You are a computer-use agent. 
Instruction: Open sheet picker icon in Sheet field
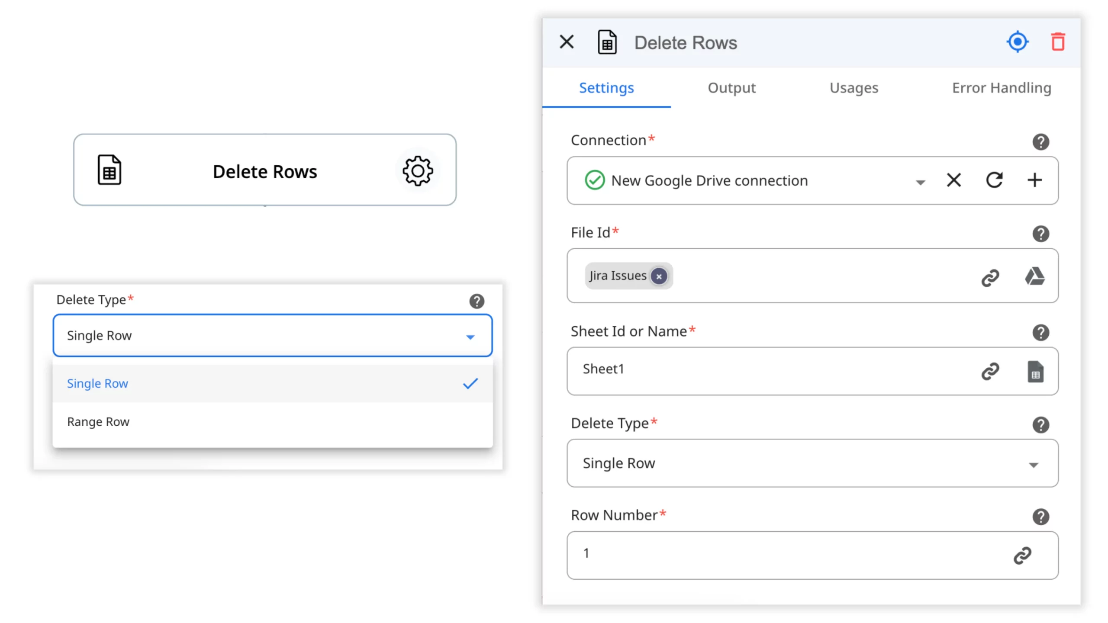[1035, 372]
